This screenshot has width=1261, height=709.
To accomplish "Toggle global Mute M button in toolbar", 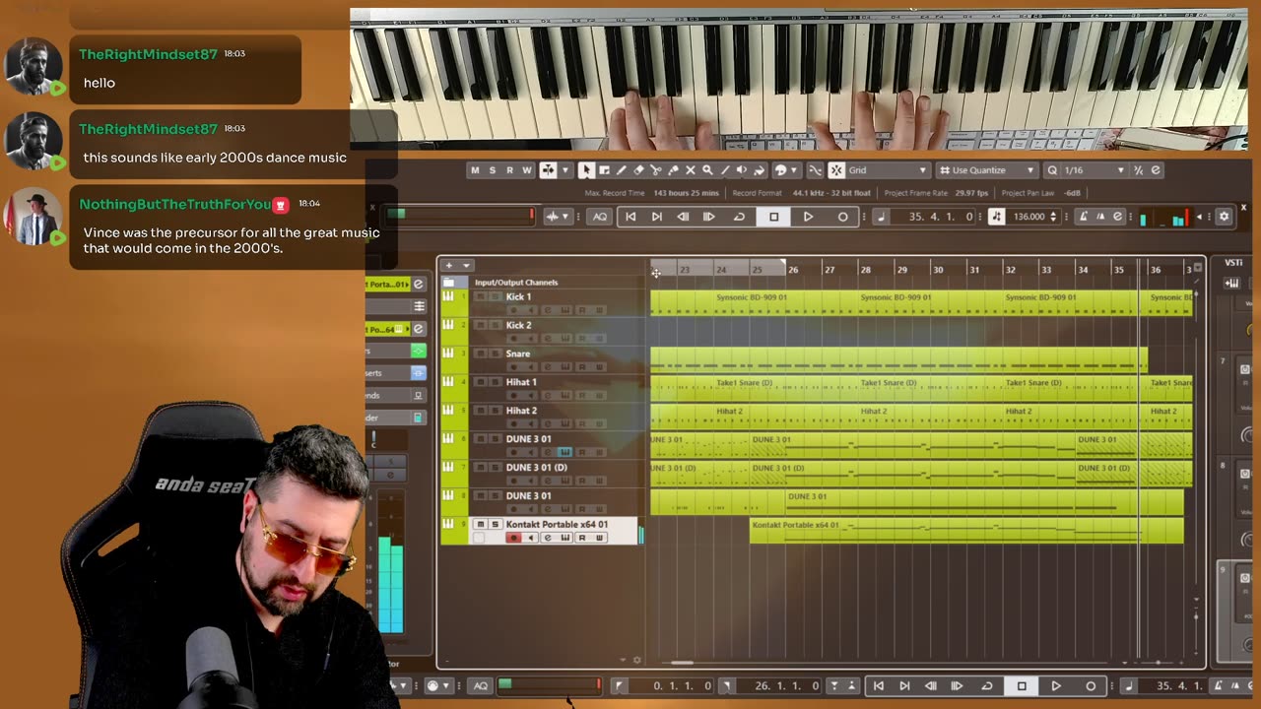I will pos(475,170).
